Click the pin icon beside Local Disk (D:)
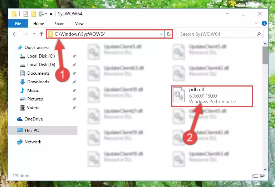Screen dimensions: 275x187 (x=74, y=65)
